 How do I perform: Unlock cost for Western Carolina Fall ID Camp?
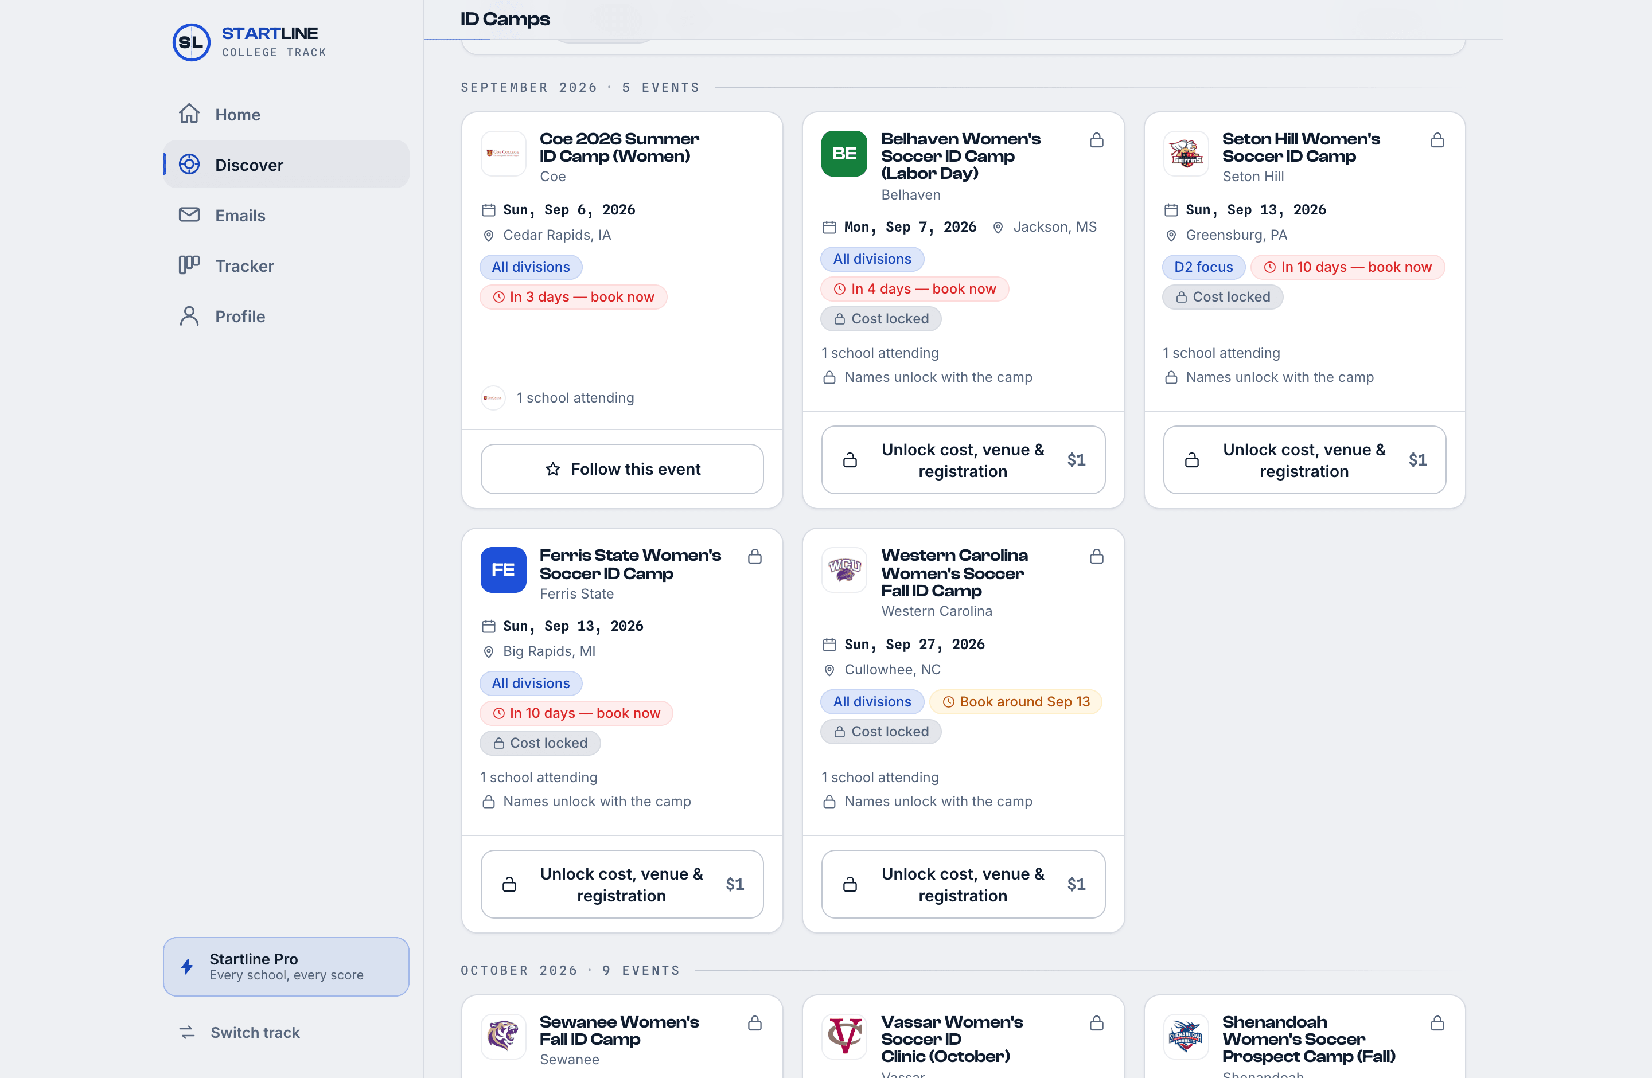pyautogui.click(x=964, y=884)
